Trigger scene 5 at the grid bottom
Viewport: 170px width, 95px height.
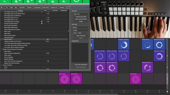point(29,92)
